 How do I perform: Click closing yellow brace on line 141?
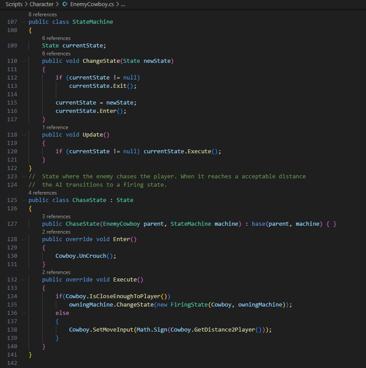point(30,355)
